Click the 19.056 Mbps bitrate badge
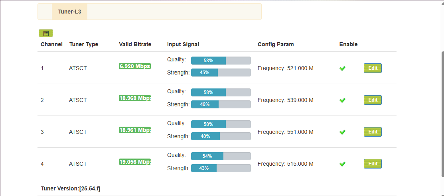444x196 pixels. [x=135, y=162]
